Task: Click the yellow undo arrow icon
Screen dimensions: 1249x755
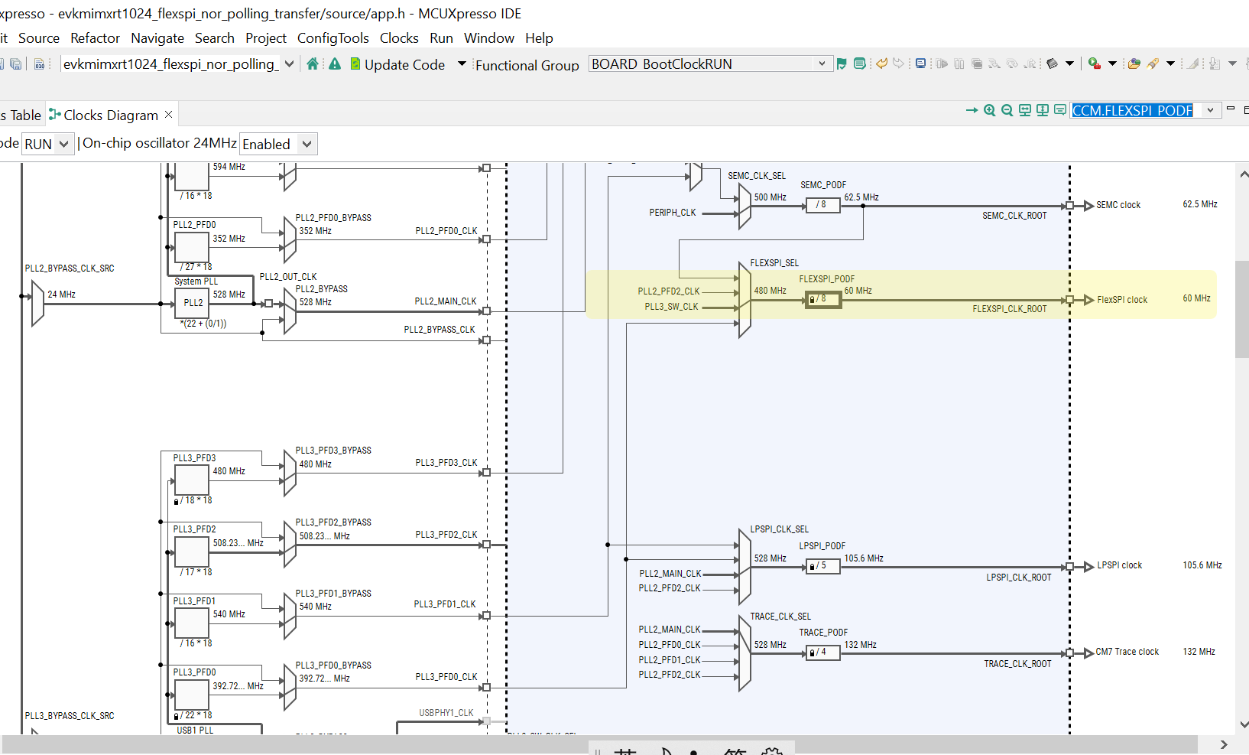Action: [881, 64]
